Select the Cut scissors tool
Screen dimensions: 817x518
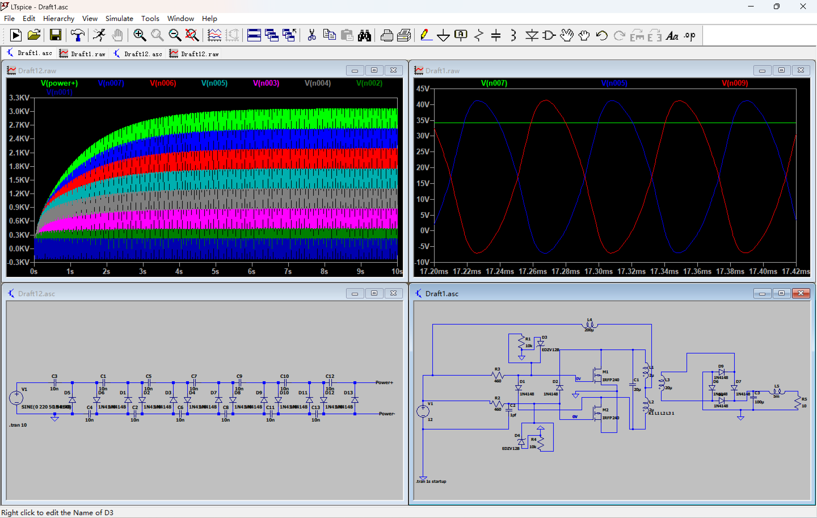coord(311,35)
